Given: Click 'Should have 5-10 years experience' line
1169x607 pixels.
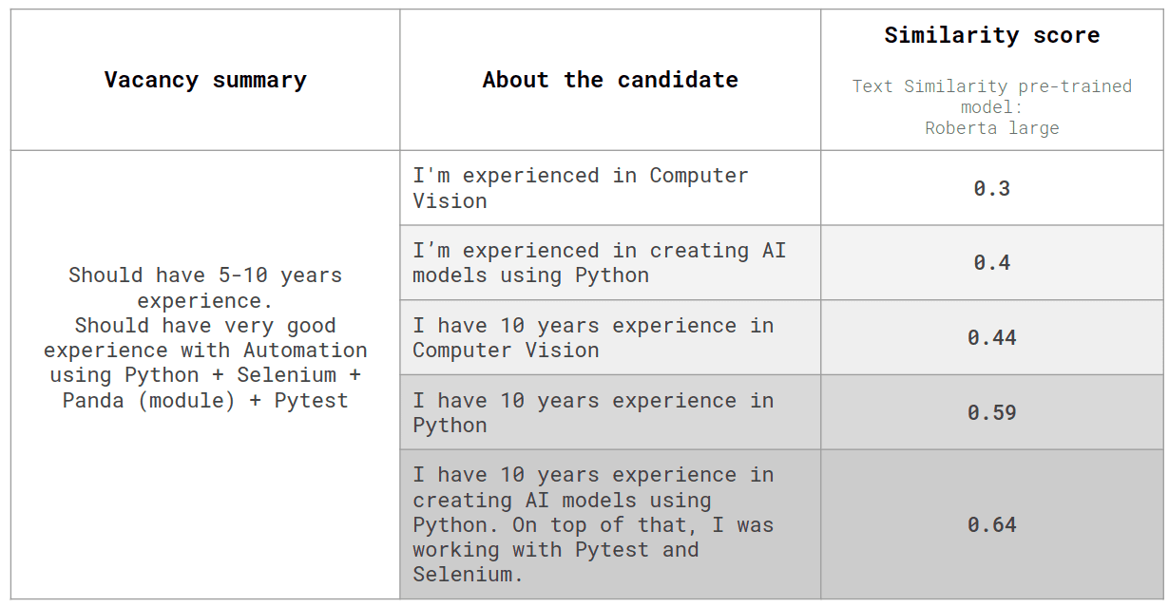Looking at the screenshot, I should (x=205, y=288).
